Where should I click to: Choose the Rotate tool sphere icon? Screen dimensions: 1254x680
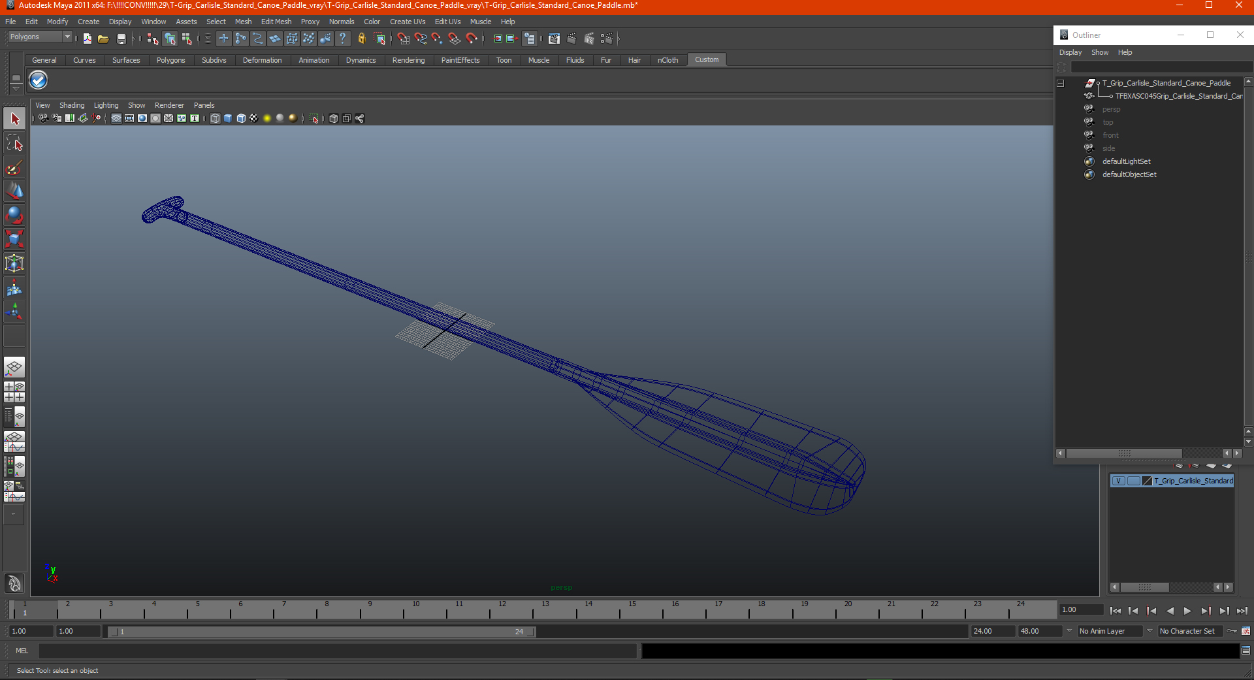(x=14, y=215)
